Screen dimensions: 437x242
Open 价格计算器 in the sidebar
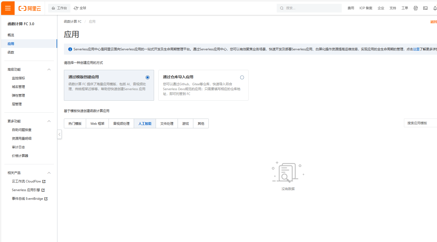coord(20,156)
